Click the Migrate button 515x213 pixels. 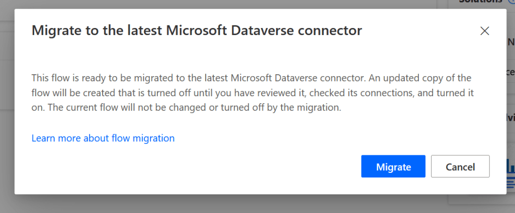click(393, 166)
